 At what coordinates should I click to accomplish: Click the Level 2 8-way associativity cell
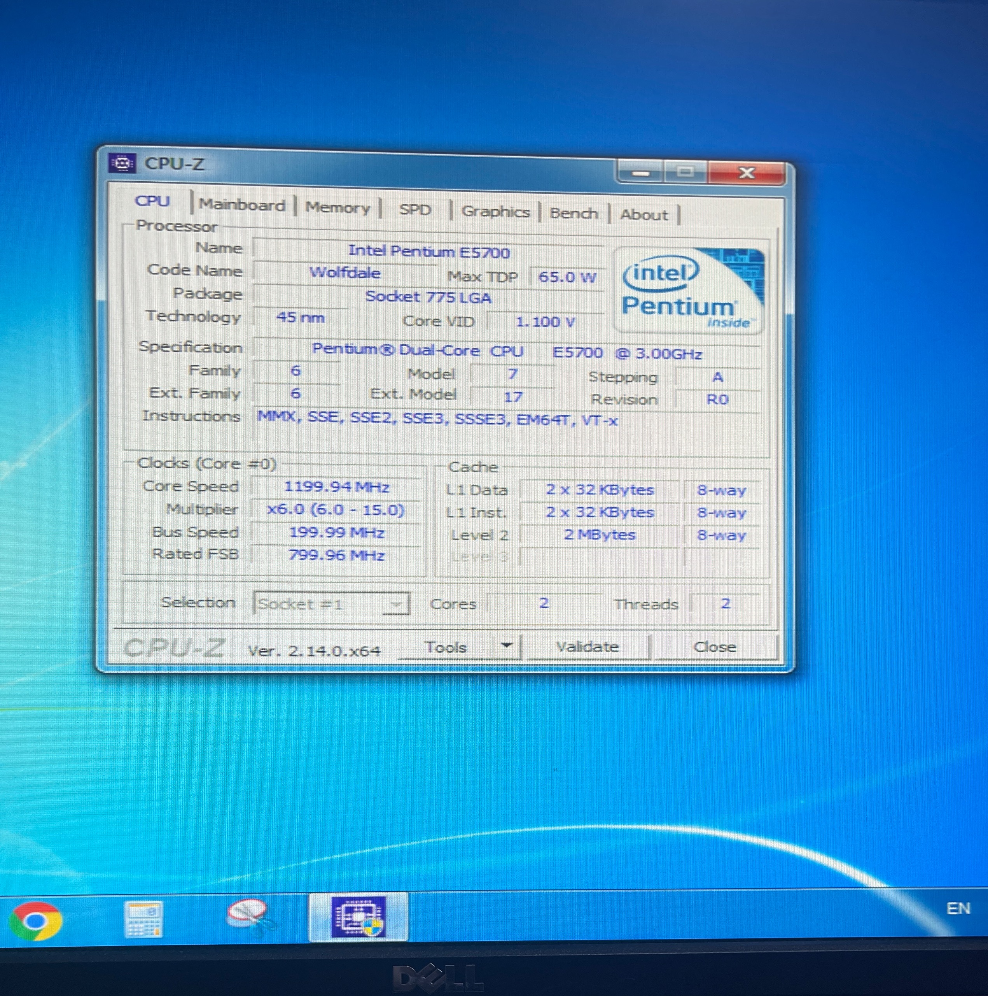(x=721, y=535)
